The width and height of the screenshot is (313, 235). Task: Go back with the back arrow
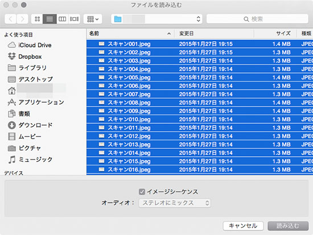(10, 19)
